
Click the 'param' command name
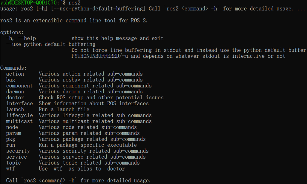click(x=14, y=133)
